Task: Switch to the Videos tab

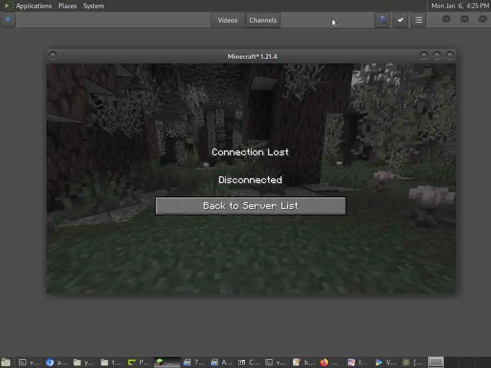Action: point(228,20)
